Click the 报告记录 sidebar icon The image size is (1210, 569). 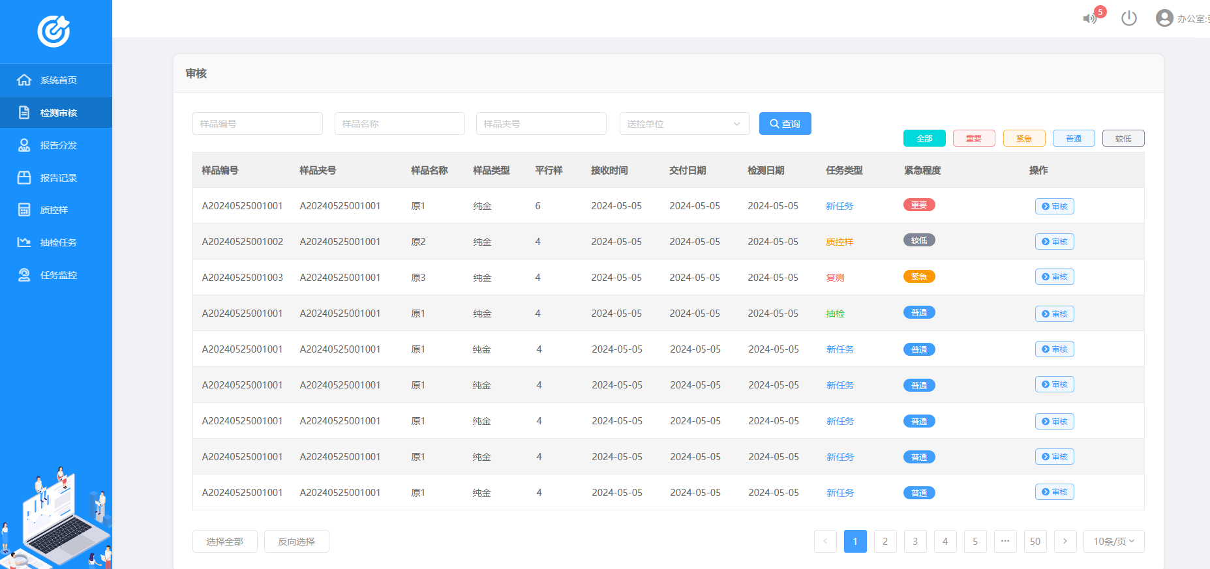pos(24,177)
